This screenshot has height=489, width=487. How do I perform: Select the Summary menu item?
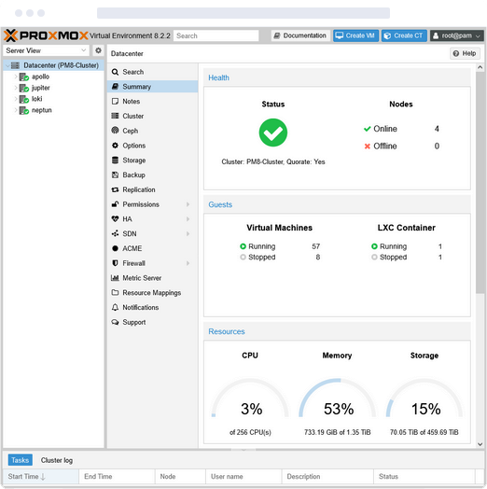tap(153, 87)
